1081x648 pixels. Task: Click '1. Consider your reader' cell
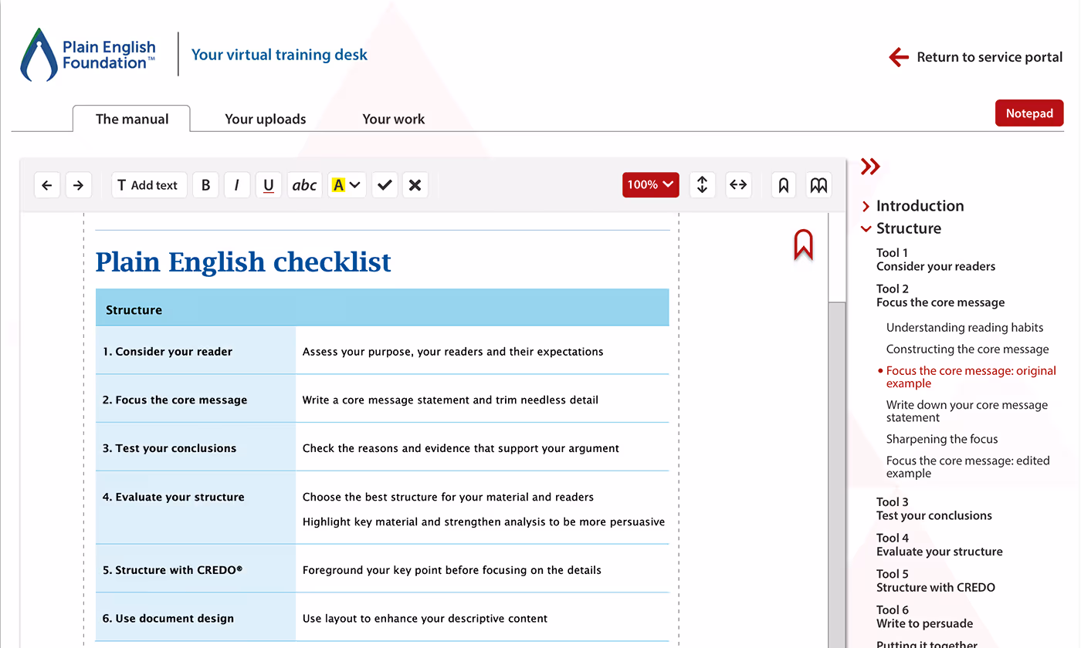195,351
